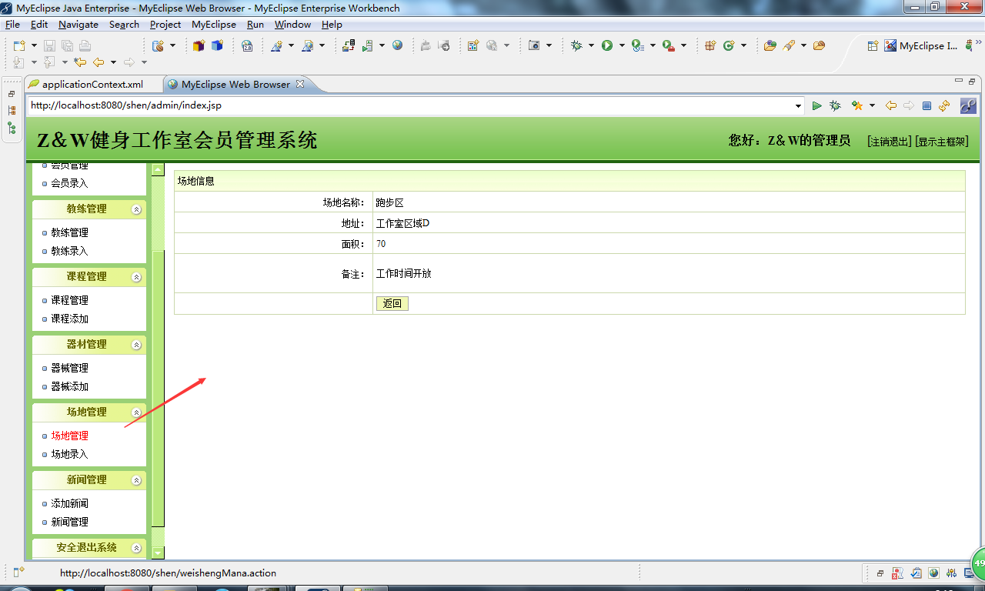985x591 pixels.
Task: Go back using the browser back arrow icon
Action: (x=890, y=105)
